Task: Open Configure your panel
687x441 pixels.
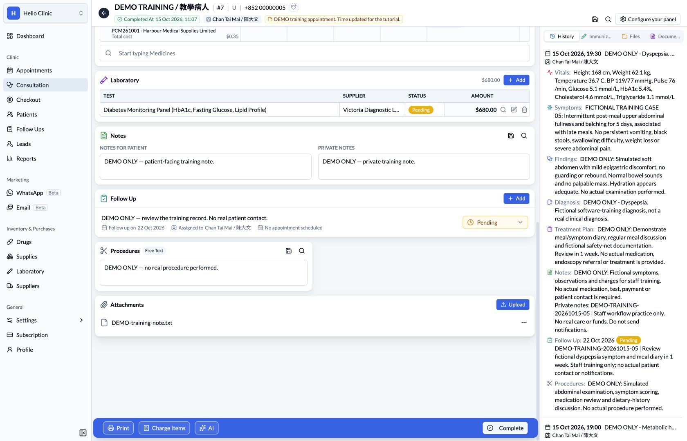Action: click(x=648, y=19)
